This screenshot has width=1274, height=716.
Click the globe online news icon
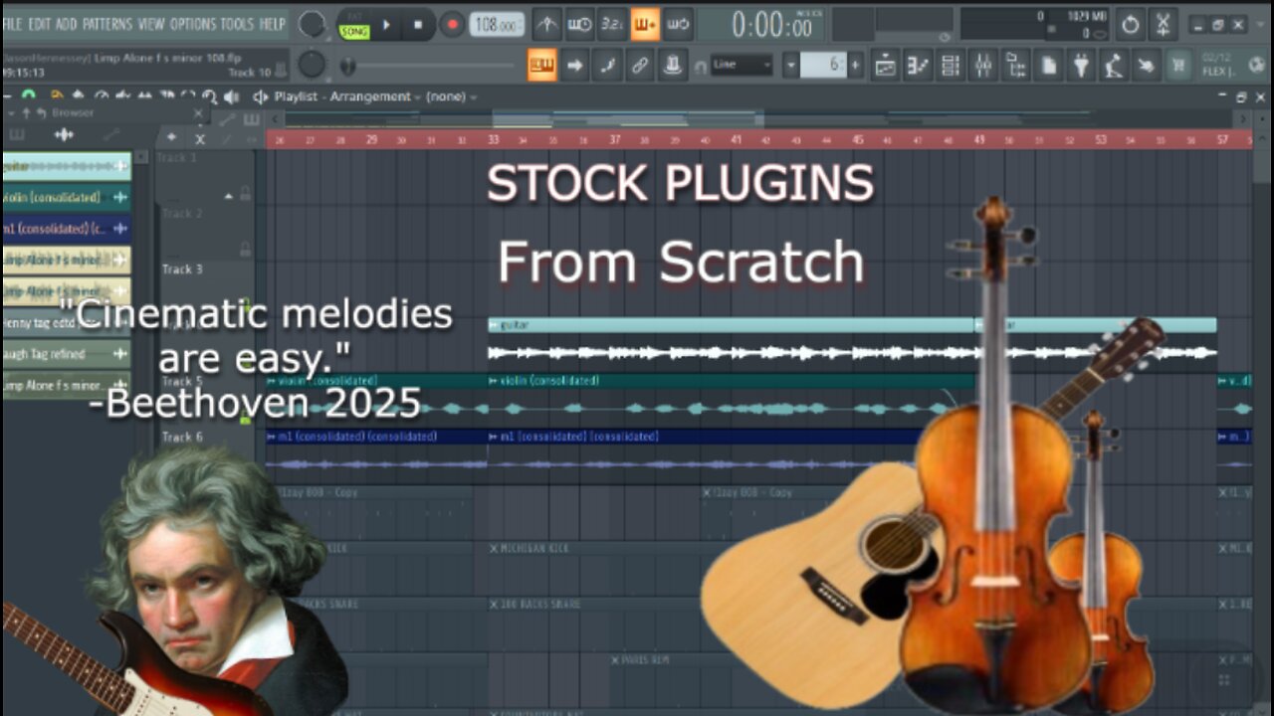pos(1256,66)
